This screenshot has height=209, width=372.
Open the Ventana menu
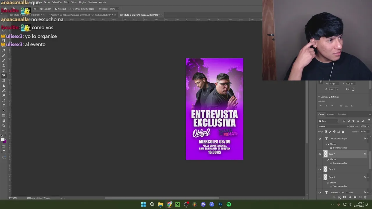point(92,2)
